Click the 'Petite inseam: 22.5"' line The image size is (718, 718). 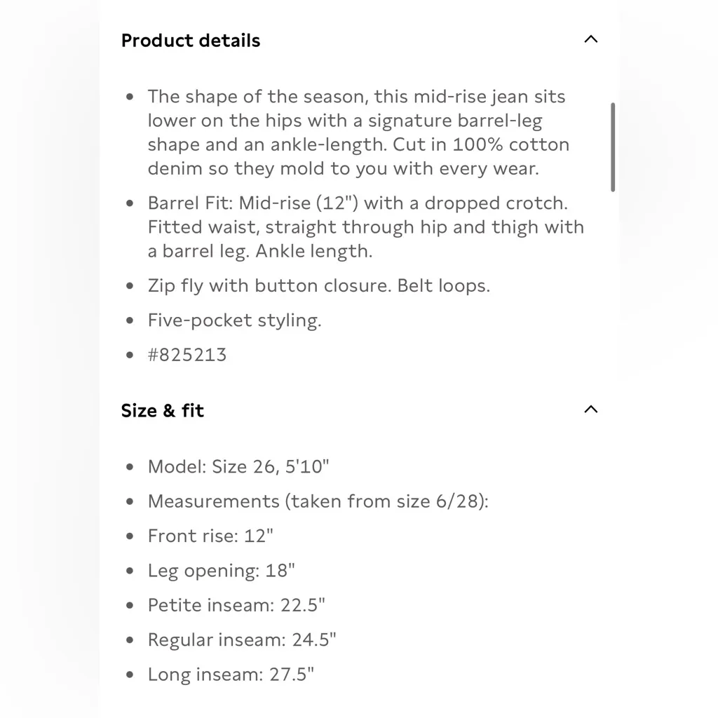click(236, 605)
